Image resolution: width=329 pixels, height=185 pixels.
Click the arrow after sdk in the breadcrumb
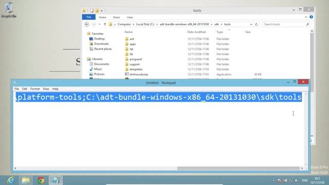click(x=222, y=24)
